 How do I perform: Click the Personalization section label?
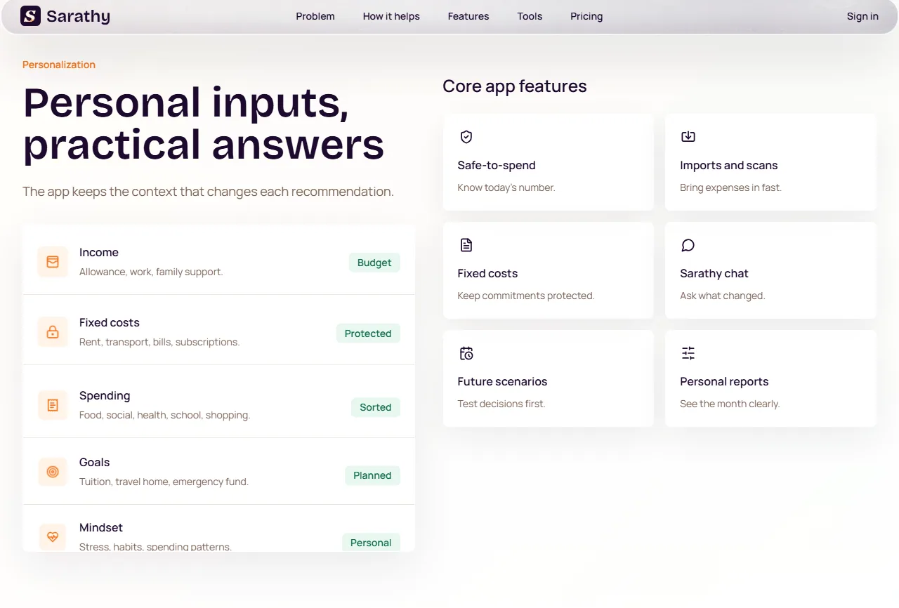pos(59,65)
